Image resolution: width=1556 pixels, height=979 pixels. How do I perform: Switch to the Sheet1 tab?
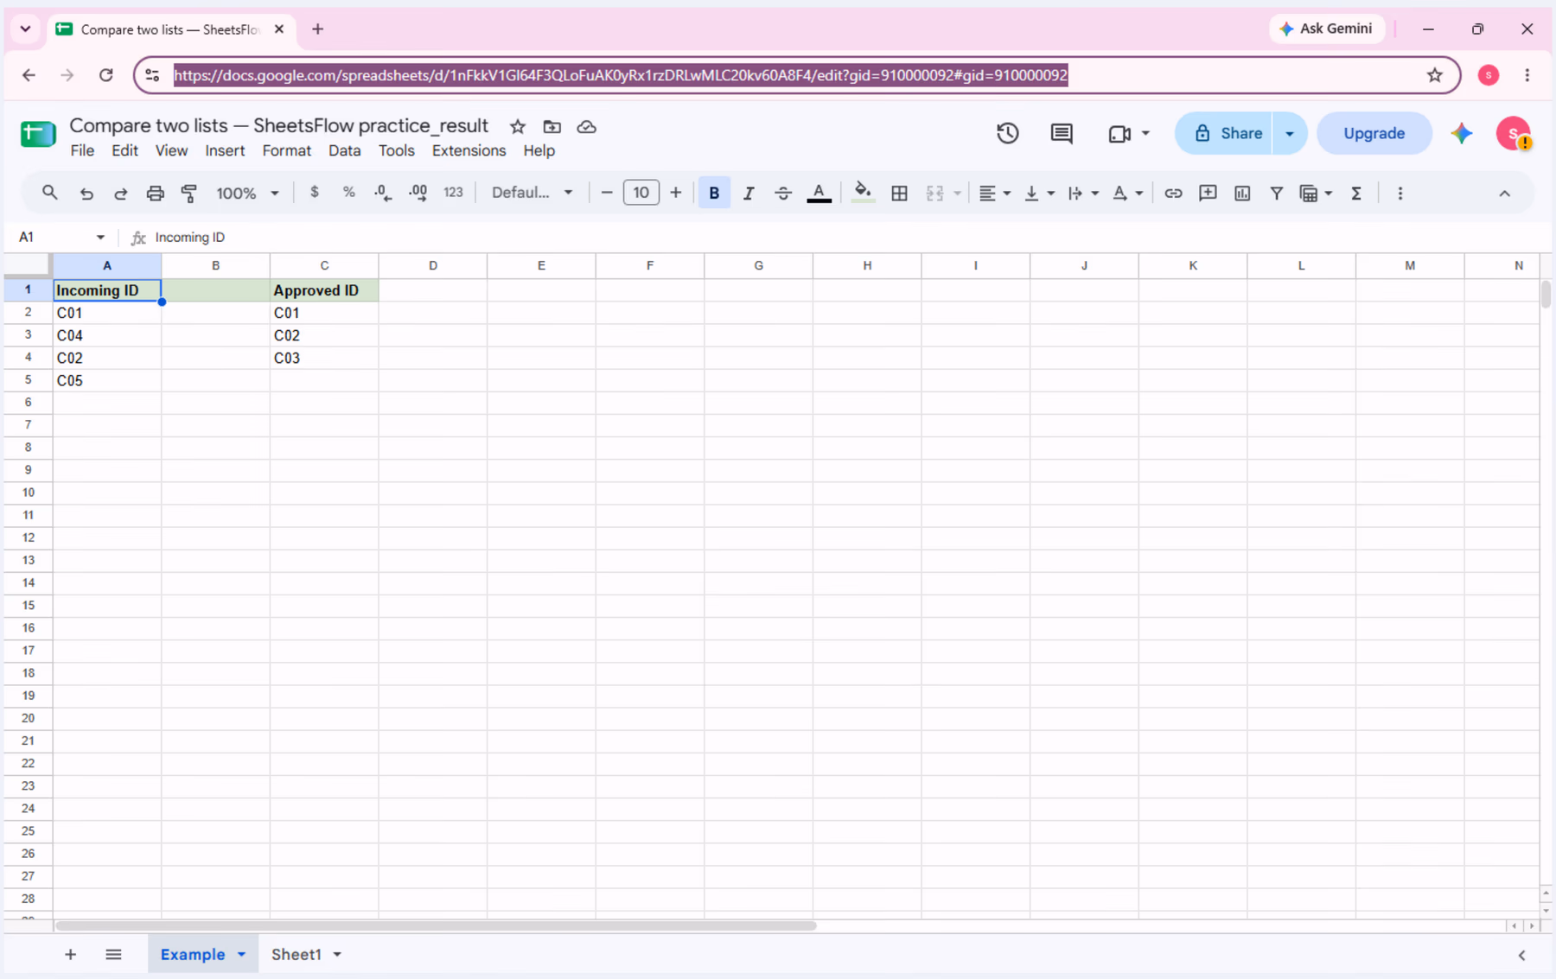click(297, 955)
